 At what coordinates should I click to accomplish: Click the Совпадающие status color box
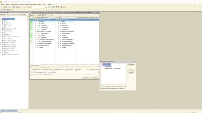pos(32,70)
